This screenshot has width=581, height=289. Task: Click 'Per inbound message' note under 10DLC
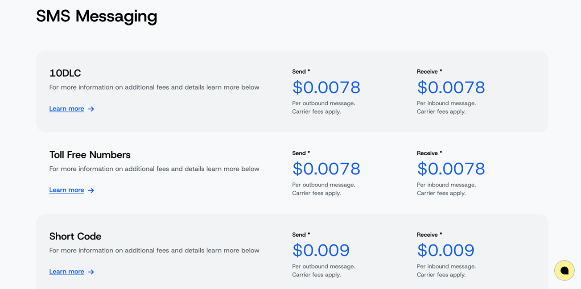click(446, 103)
